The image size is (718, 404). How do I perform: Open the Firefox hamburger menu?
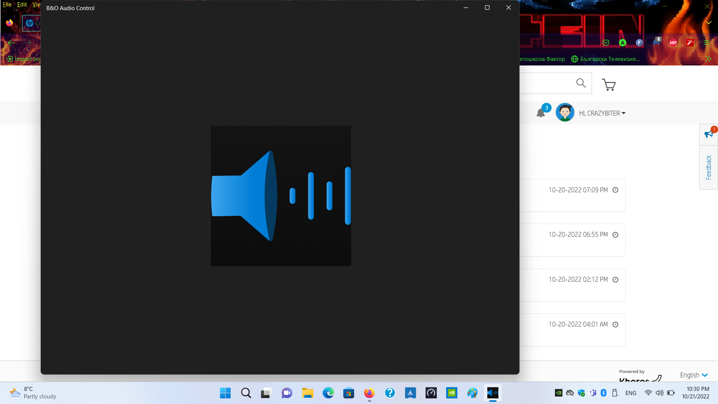click(x=707, y=43)
